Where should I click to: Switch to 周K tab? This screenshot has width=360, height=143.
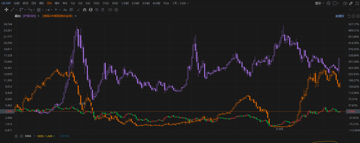click(41, 3)
